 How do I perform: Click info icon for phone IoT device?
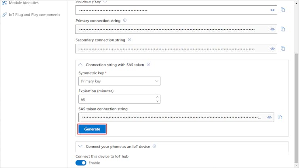(x=154, y=146)
